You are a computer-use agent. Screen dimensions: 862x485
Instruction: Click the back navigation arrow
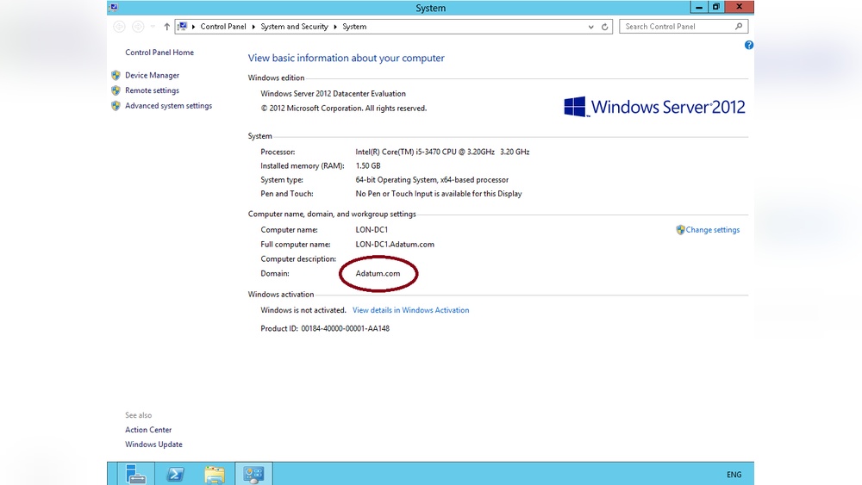[x=119, y=27]
